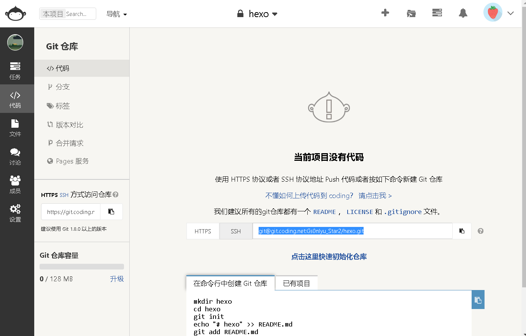Viewport: 526px width, 336px height.
Task: Open the notification bell
Action: (463, 13)
